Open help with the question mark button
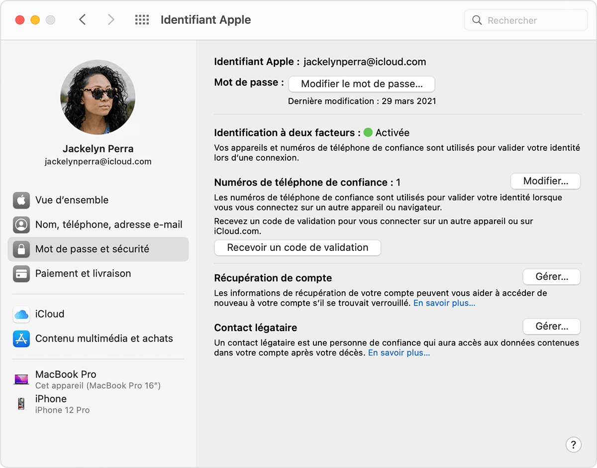The image size is (597, 468). pyautogui.click(x=573, y=445)
